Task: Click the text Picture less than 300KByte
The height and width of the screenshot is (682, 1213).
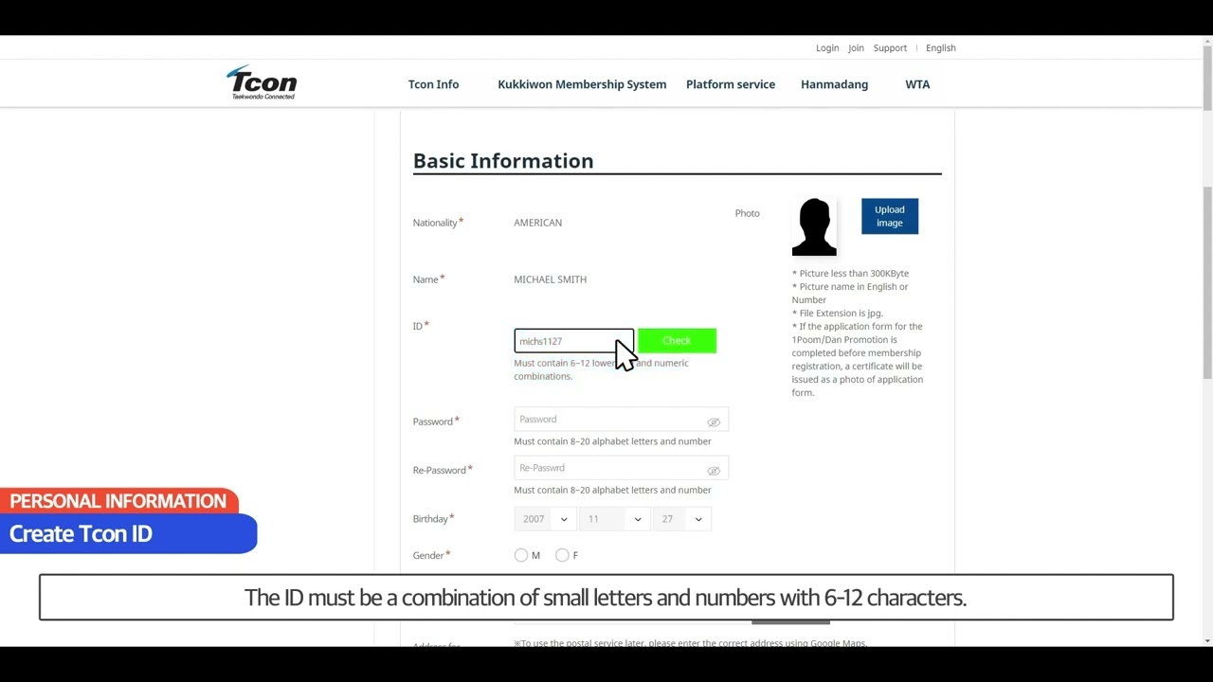Action: (851, 274)
